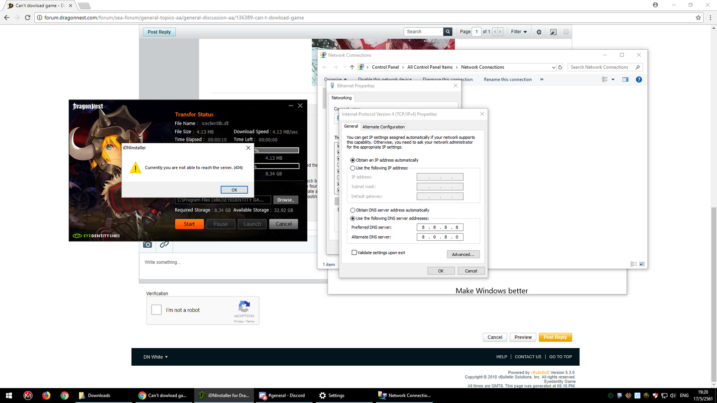This screenshot has height=403, width=717.
Task: Click Cancel in the DragonNest installer
Action: click(x=284, y=224)
